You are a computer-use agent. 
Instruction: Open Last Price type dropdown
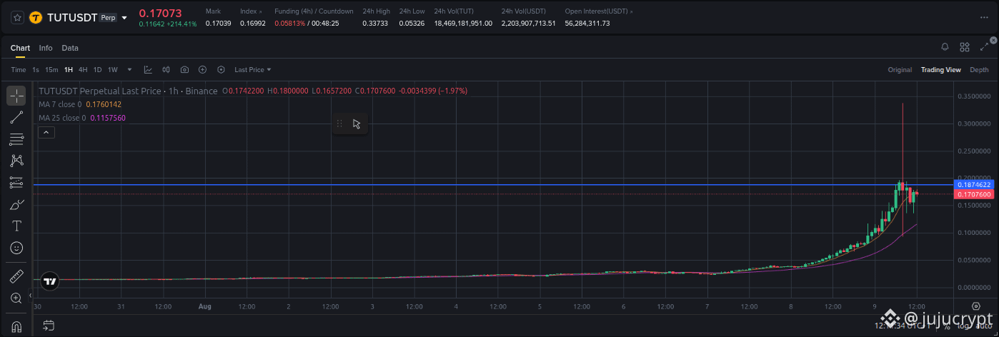253,69
